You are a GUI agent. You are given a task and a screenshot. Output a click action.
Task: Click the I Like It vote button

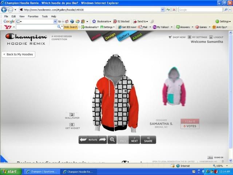coord(190,121)
